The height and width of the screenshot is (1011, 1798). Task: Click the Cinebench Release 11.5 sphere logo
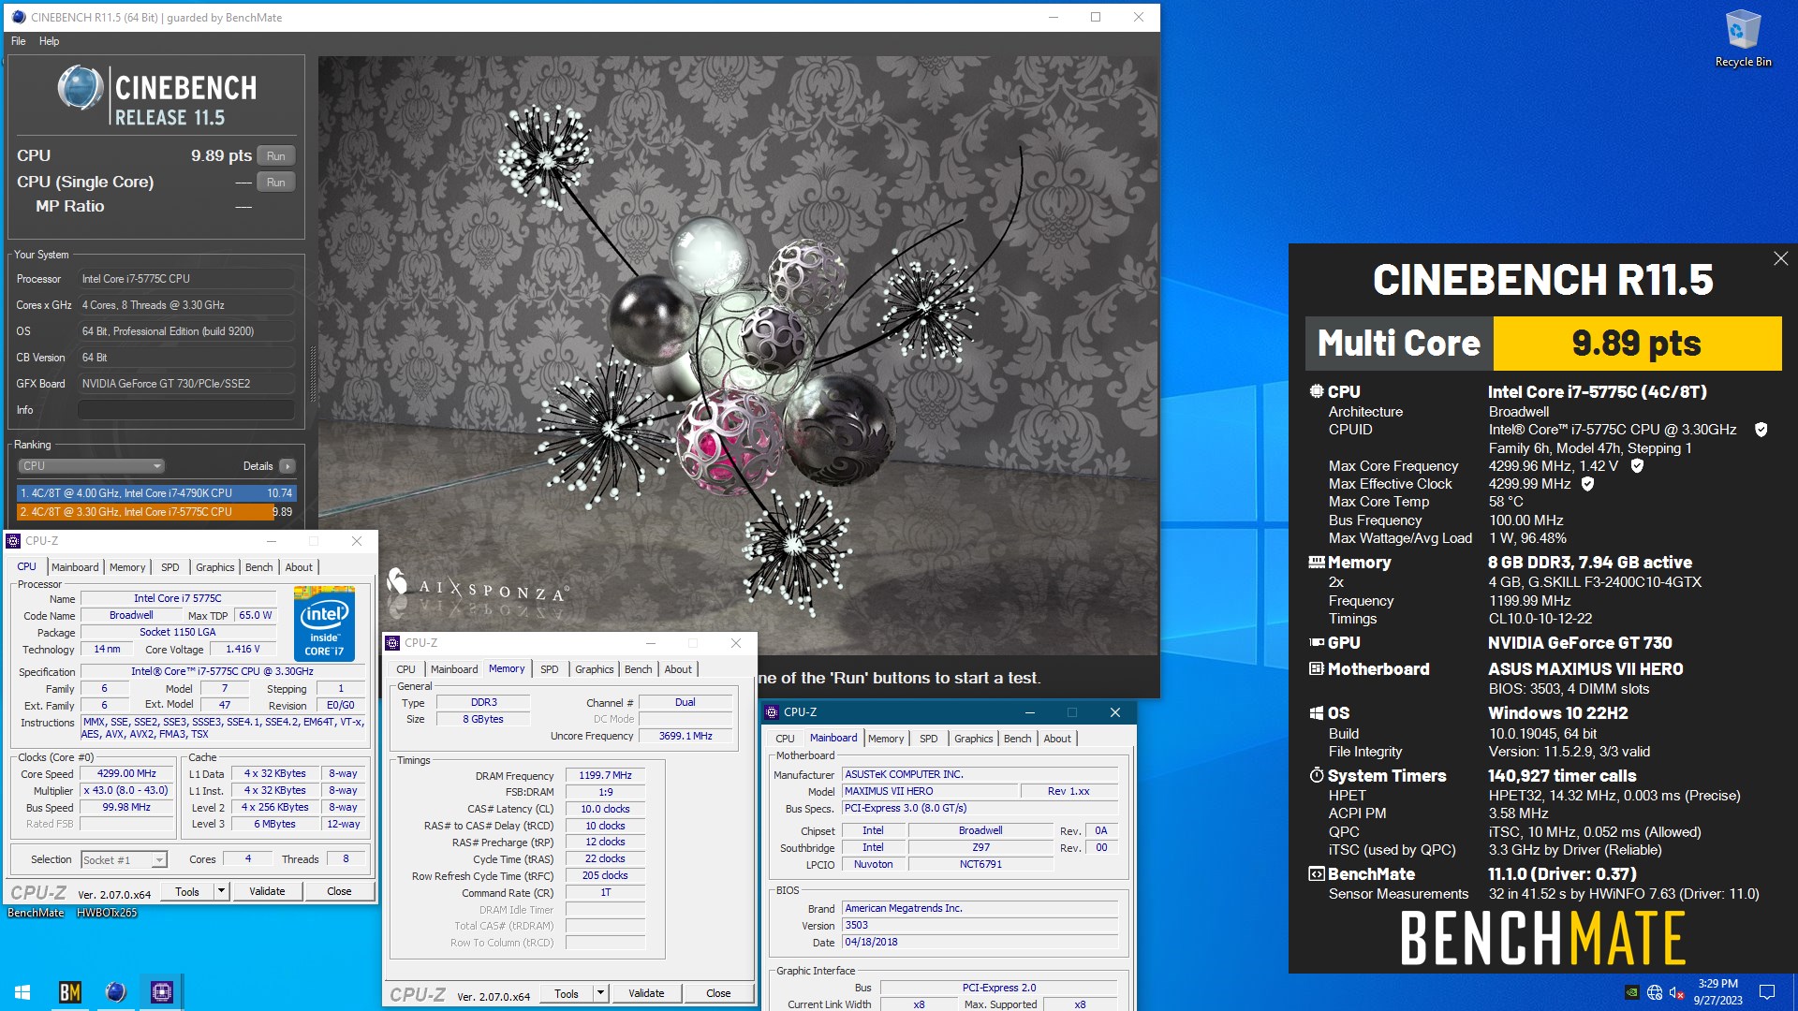pos(81,89)
